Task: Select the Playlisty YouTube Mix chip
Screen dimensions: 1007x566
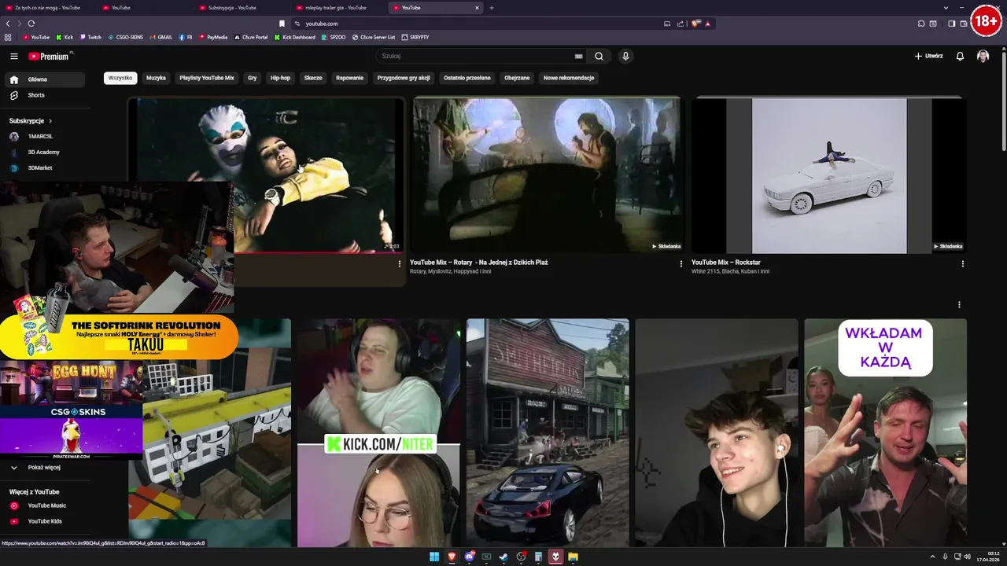Action: (x=207, y=78)
